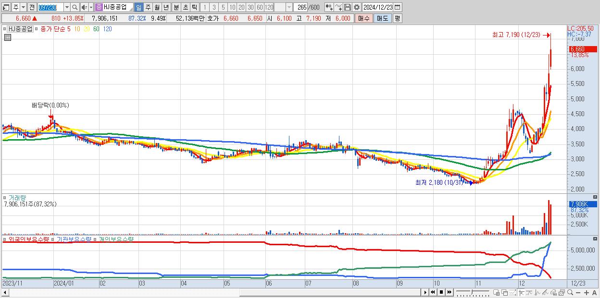The height and width of the screenshot is (298, 600).
Task: Click the 외국인보유수량 legend label
Action: (x=29, y=239)
